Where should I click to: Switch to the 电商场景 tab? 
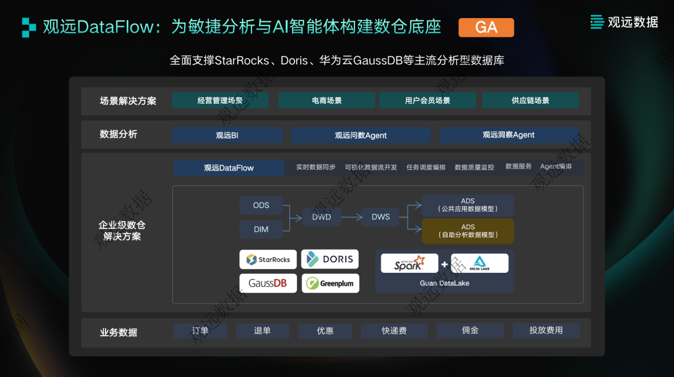point(326,100)
